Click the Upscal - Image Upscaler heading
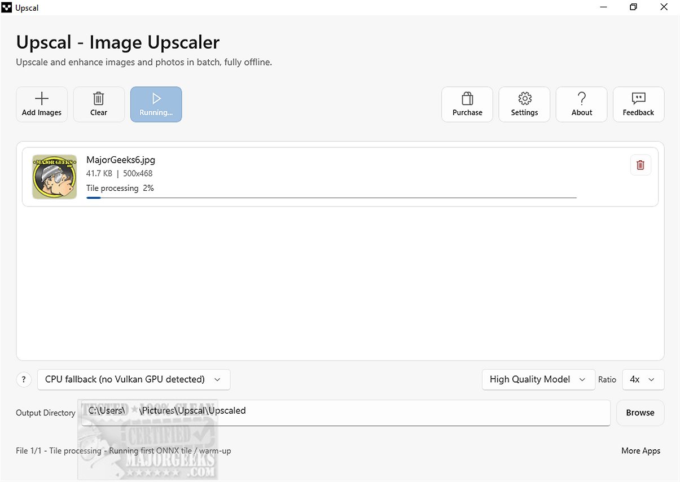The image size is (680, 482). (118, 42)
